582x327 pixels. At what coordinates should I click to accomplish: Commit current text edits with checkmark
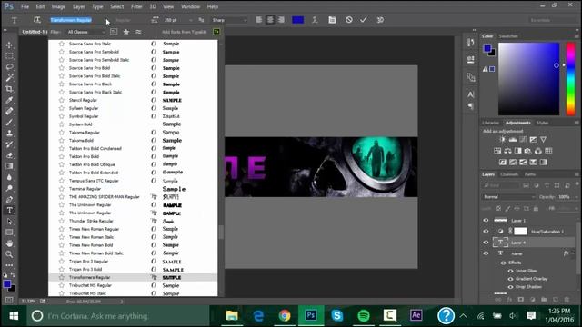(x=364, y=20)
